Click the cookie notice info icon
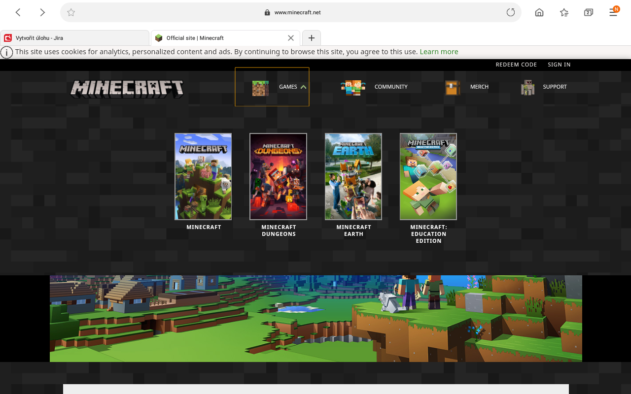The height and width of the screenshot is (394, 631). [x=6, y=52]
